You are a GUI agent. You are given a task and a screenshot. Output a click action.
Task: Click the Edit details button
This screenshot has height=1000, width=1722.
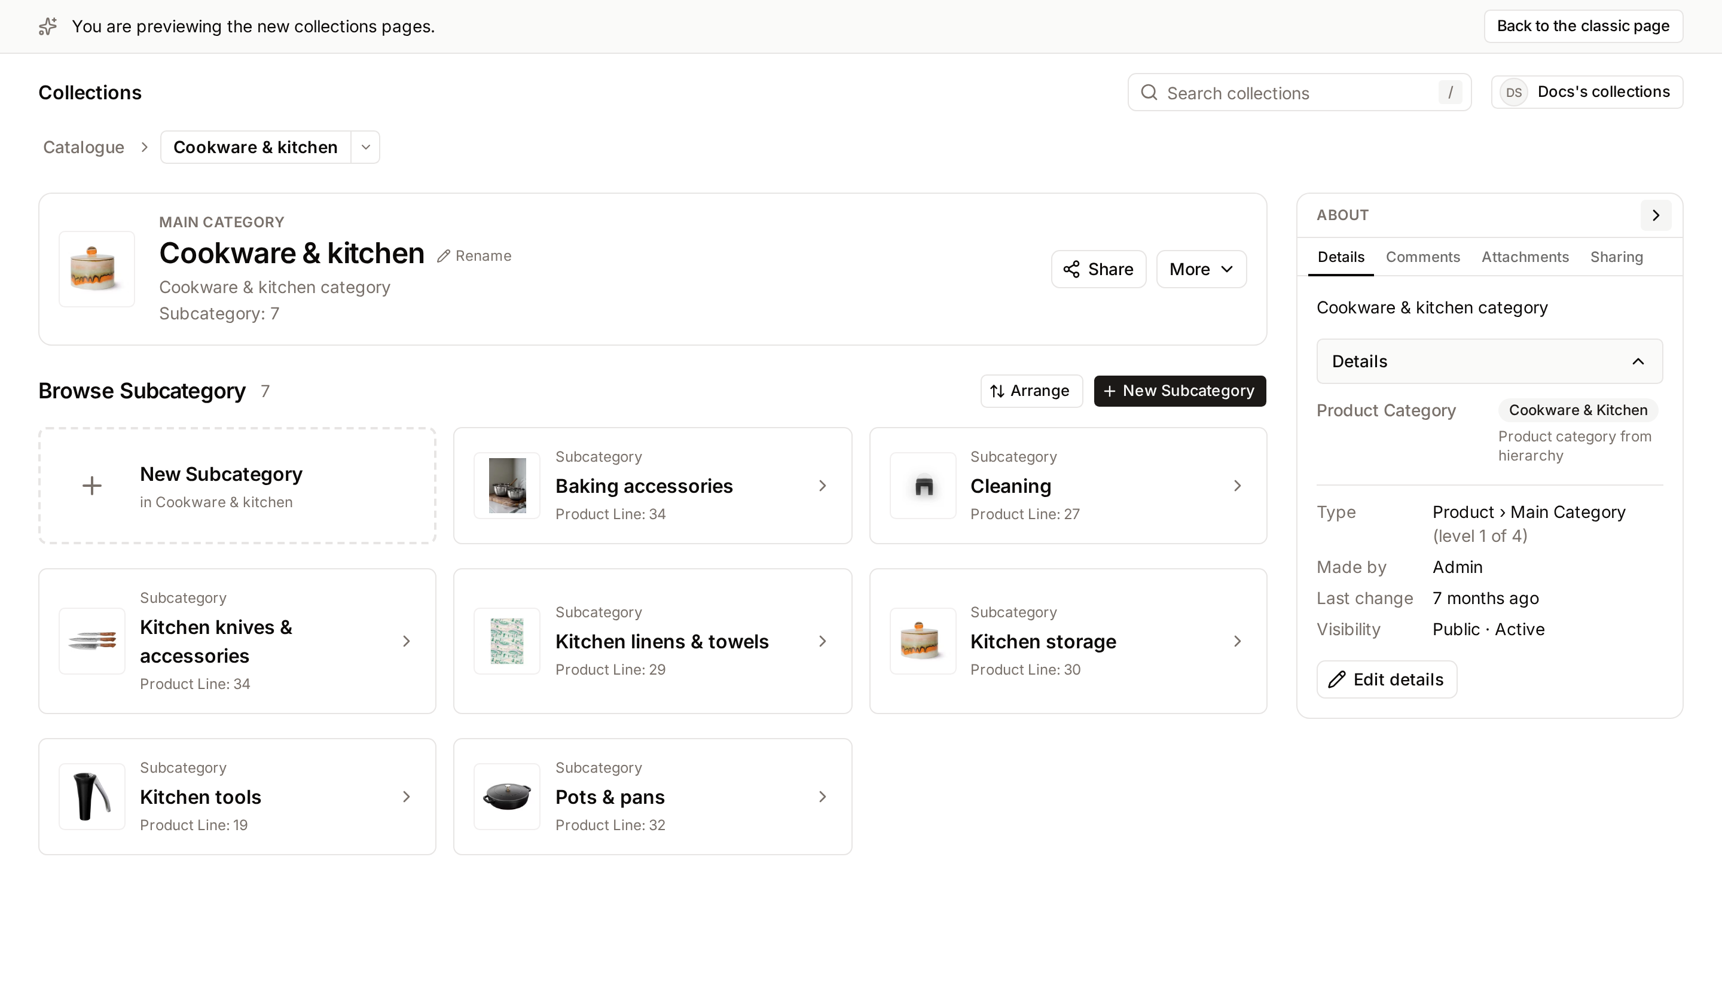(1387, 679)
